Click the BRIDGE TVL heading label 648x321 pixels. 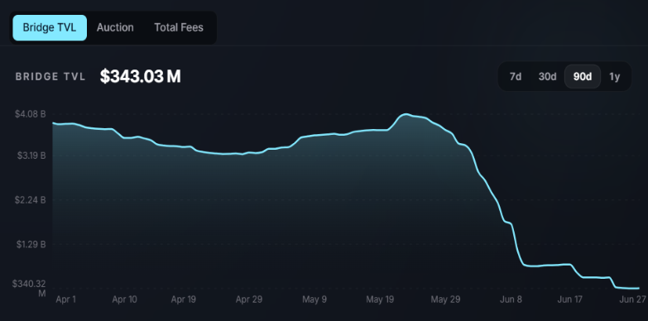[50, 77]
